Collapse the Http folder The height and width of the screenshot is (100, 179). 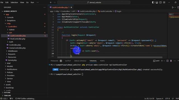(x=9, y=24)
